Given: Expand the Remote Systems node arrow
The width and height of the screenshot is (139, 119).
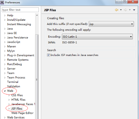Looking at the screenshot, I should [5, 60].
